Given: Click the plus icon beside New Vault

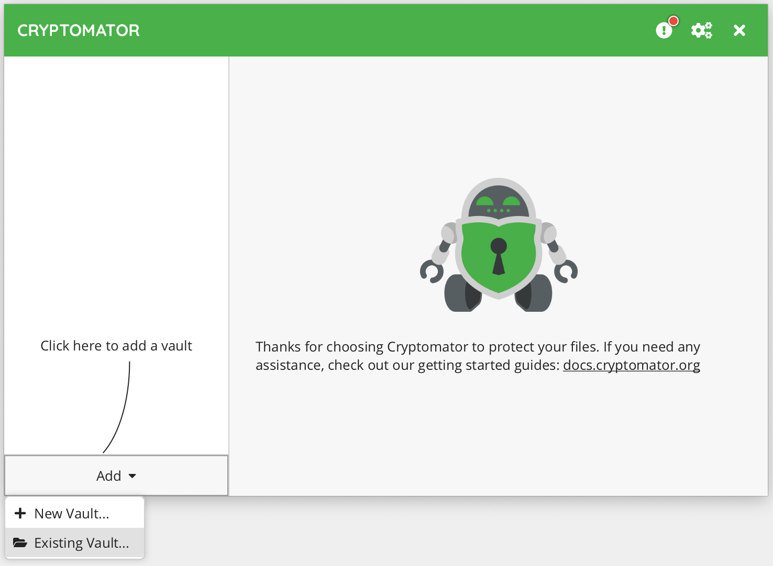Looking at the screenshot, I should pyautogui.click(x=20, y=513).
